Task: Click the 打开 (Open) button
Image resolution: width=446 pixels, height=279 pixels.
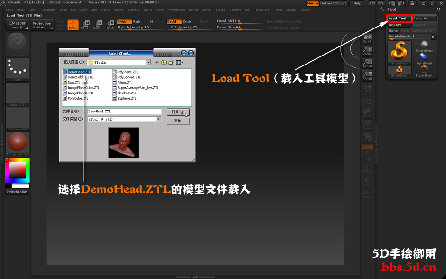Action: (178, 112)
